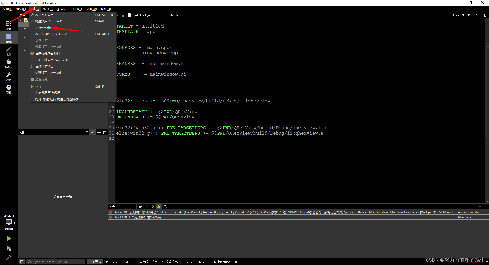Open the 大纲 outline view dropdown
Screen dimensions: 489x265
(53, 132)
